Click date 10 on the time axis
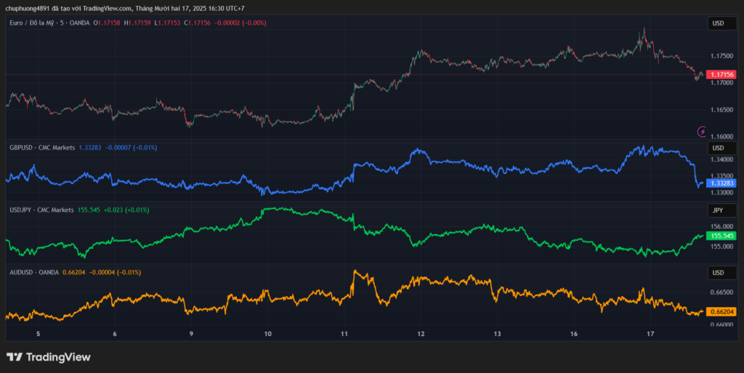 click(268, 334)
